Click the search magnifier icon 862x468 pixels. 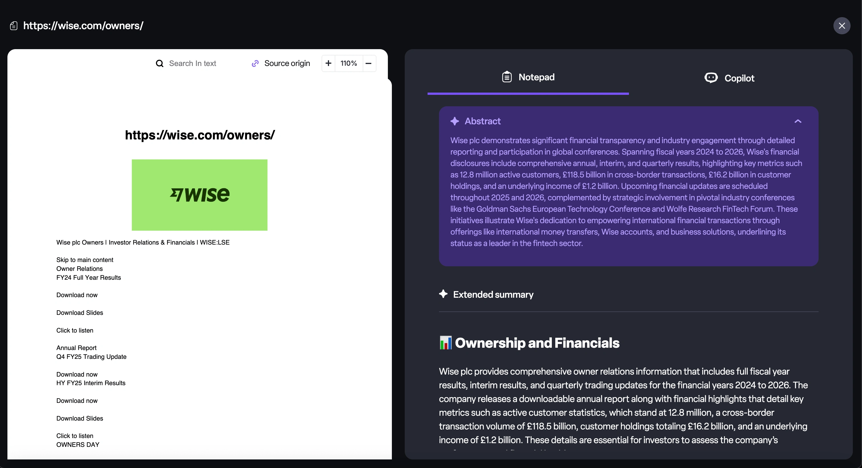(160, 63)
